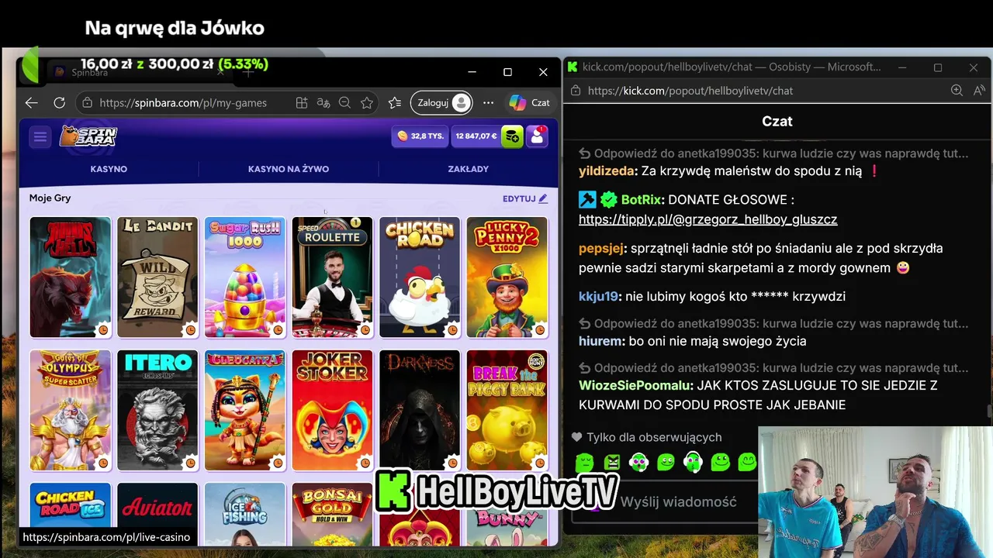Click the kick.com popout chat address bar
The width and height of the screenshot is (993, 558).
coord(690,91)
